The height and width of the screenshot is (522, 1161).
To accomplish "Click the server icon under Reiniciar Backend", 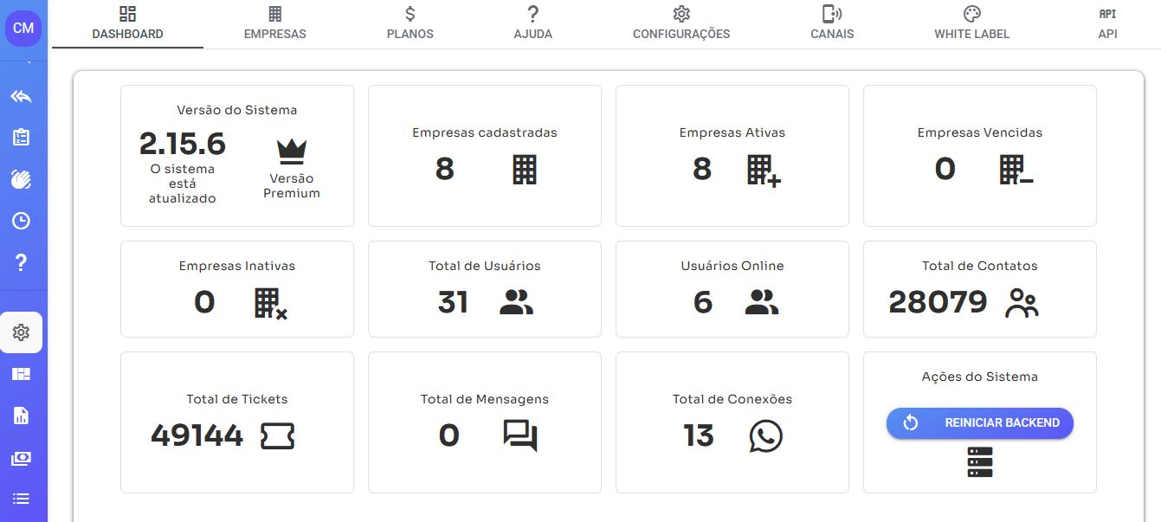I will point(979,461).
